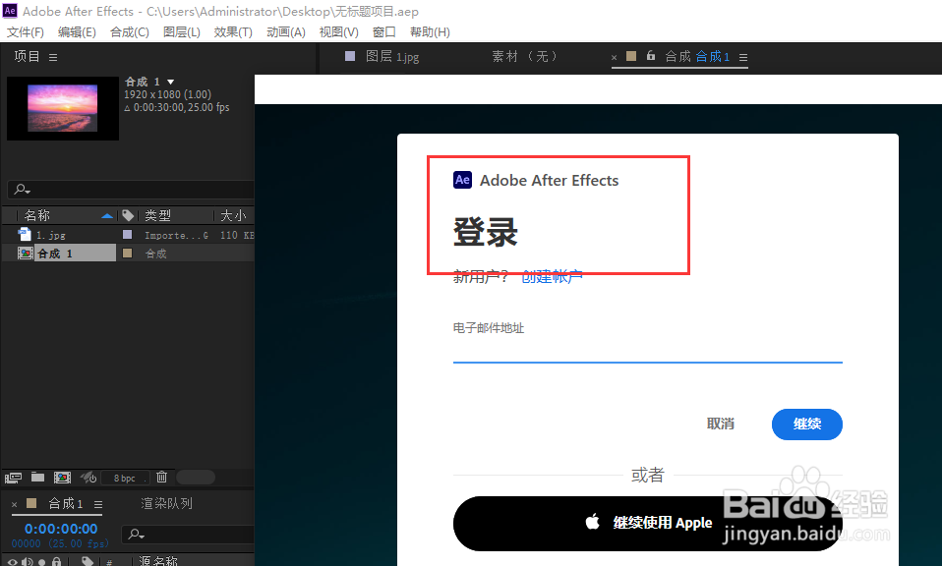Click the audio speaker column icon in timeline
Screen dimensions: 942x566
click(27, 562)
